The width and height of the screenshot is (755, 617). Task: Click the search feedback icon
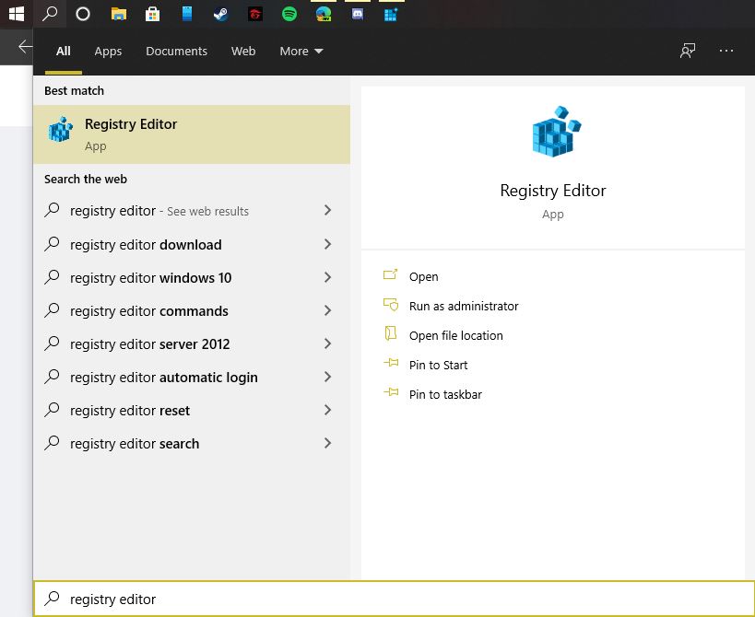point(688,51)
